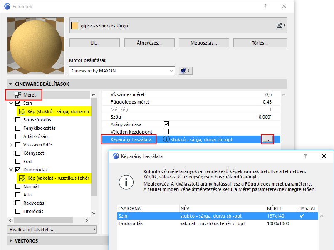The image size is (334, 250).
Task: Click the Felületek window help question mark
Action: click(265, 6)
